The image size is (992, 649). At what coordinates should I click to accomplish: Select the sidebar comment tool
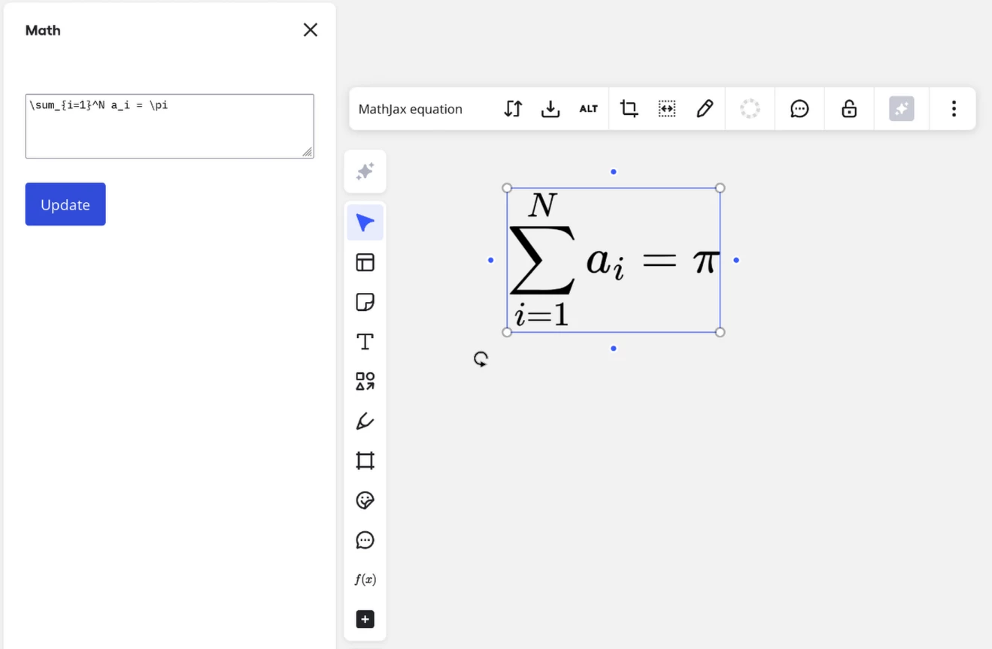coord(365,540)
